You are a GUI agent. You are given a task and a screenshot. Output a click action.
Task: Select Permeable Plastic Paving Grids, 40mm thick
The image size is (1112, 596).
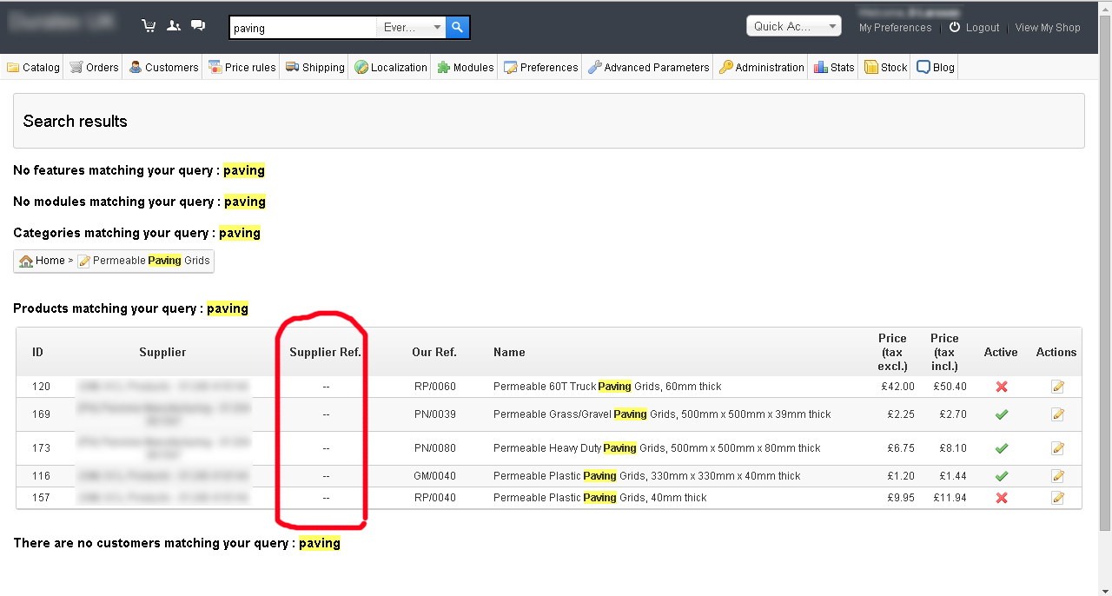(x=599, y=498)
